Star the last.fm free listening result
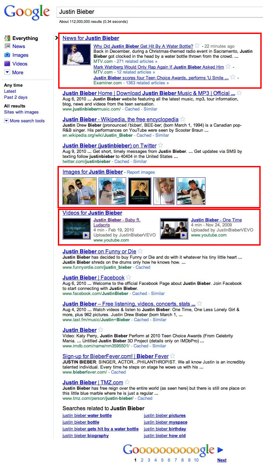Screen dimensions: 263x468 pos(199,303)
